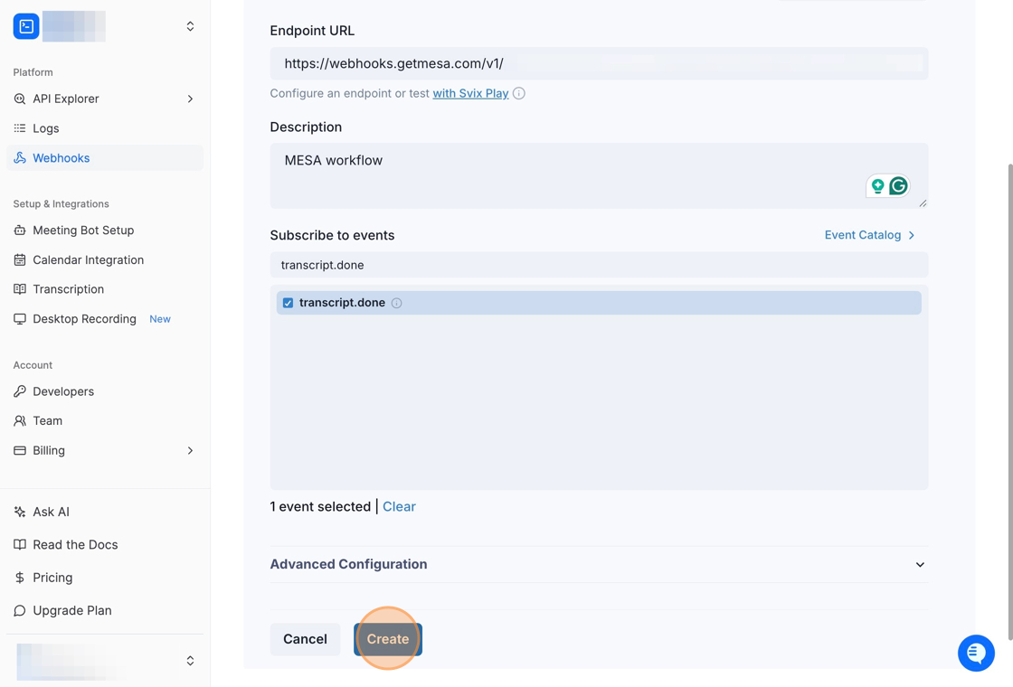
Task: Open the chat support bubble
Action: click(976, 653)
